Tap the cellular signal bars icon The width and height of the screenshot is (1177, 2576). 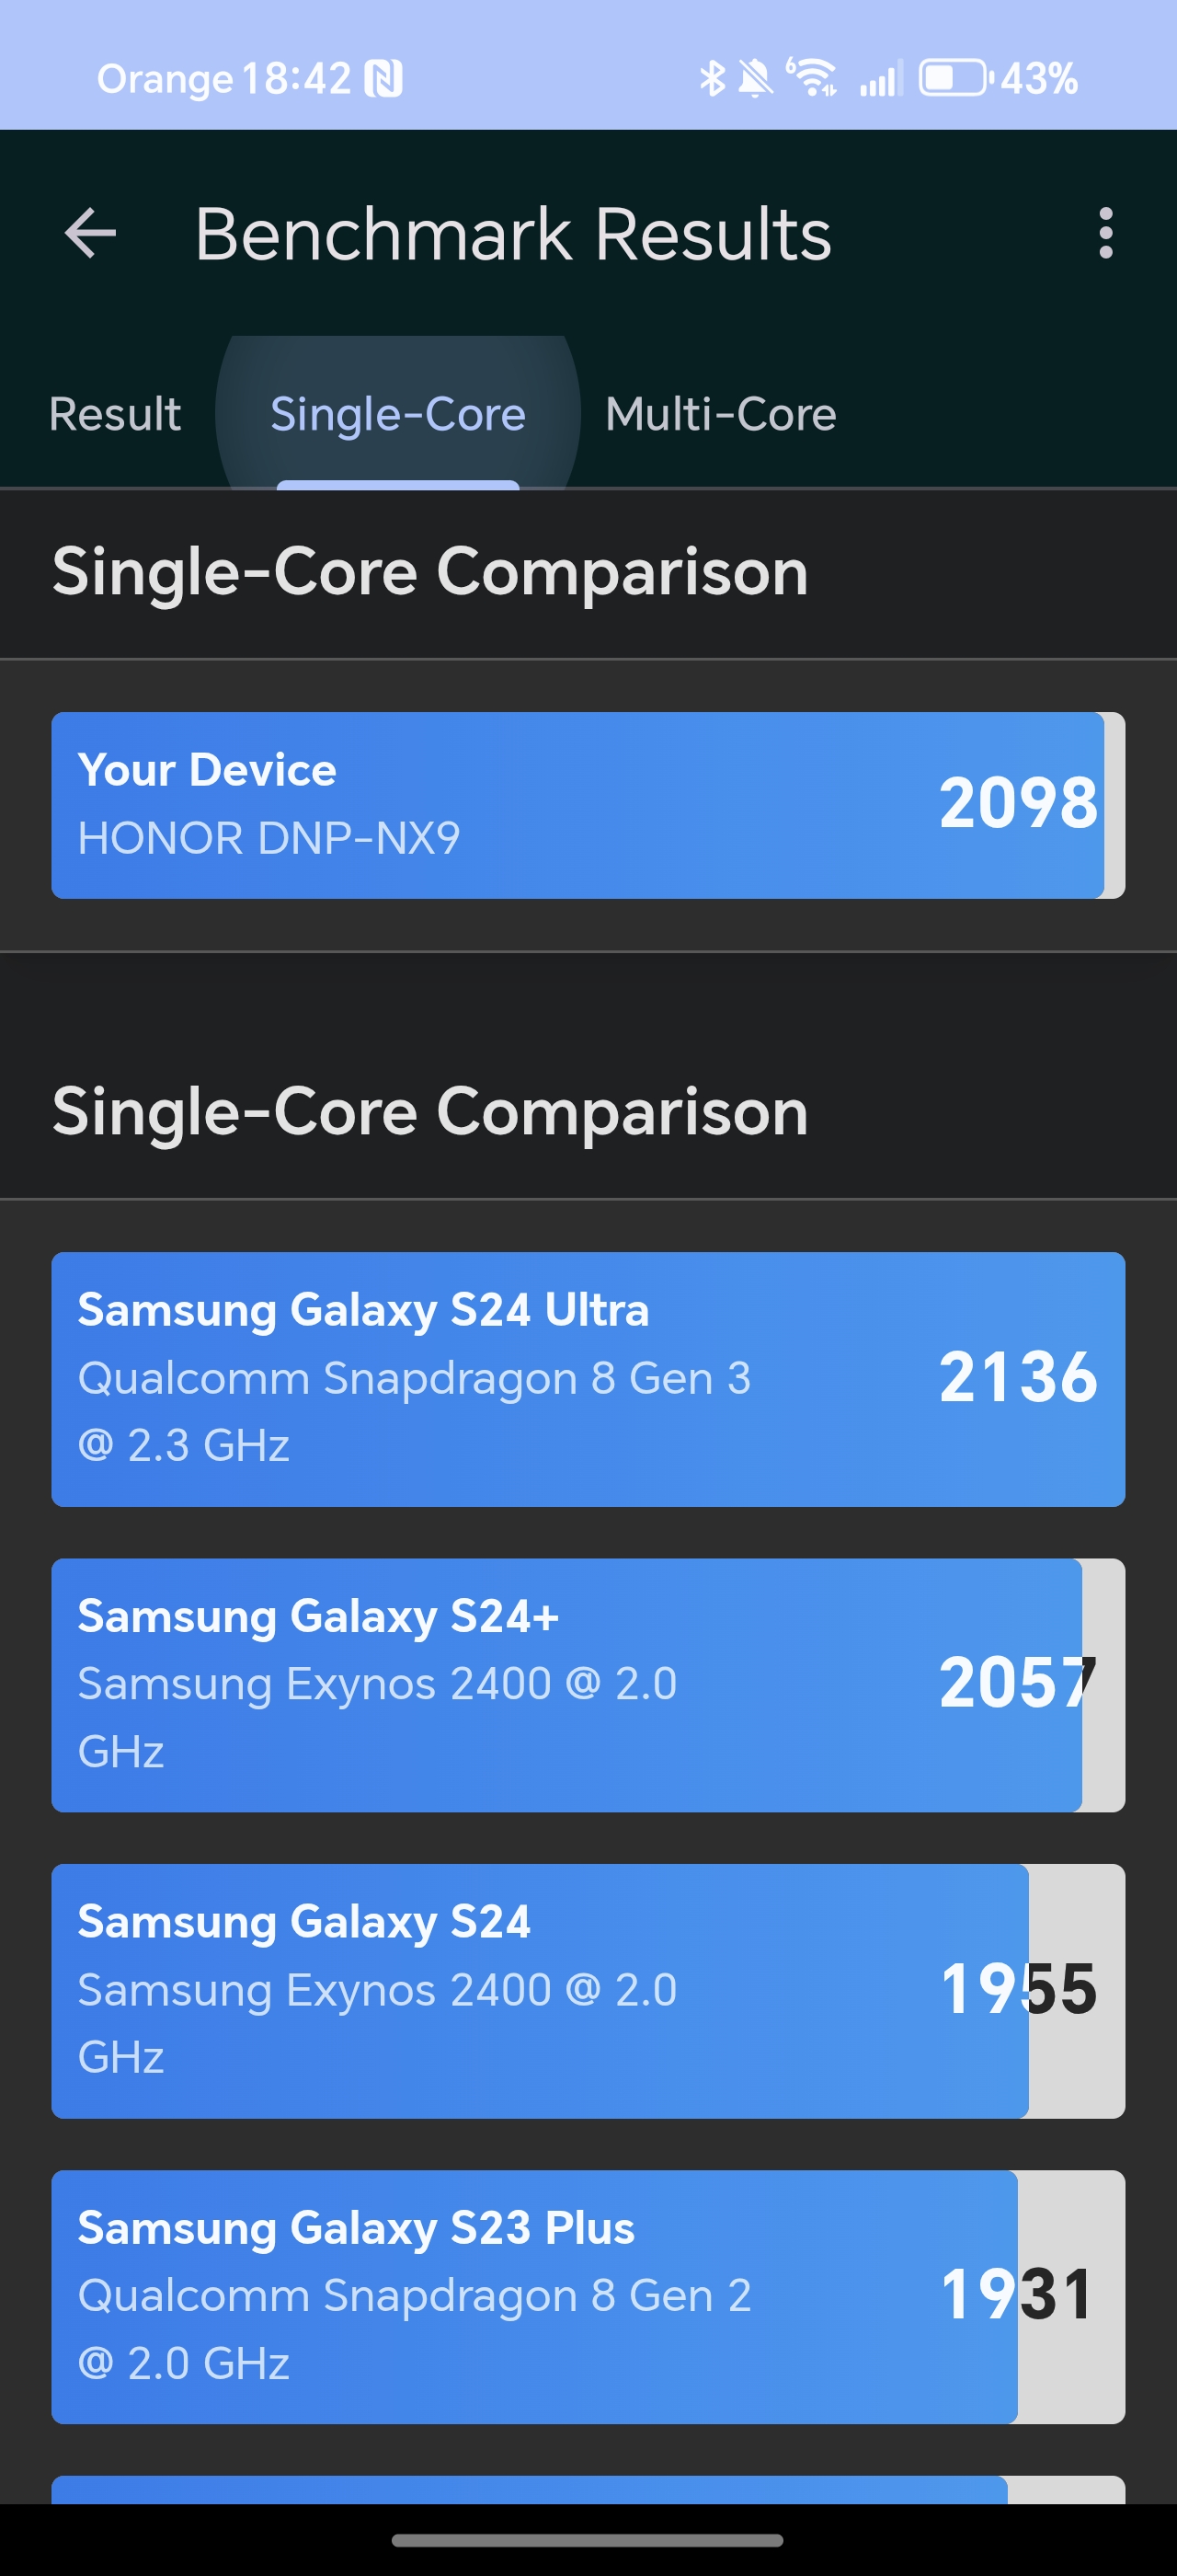[880, 78]
